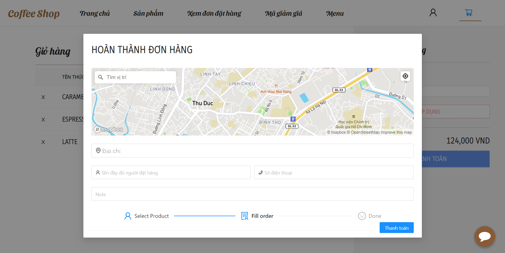Click the Coffee Shop logo
This screenshot has width=505, height=253.
point(34,14)
